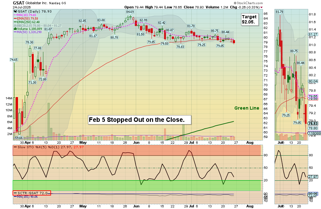The height and width of the screenshot is (209, 321).
Task: Click the 84.69 peak price label
Action: 130,12
